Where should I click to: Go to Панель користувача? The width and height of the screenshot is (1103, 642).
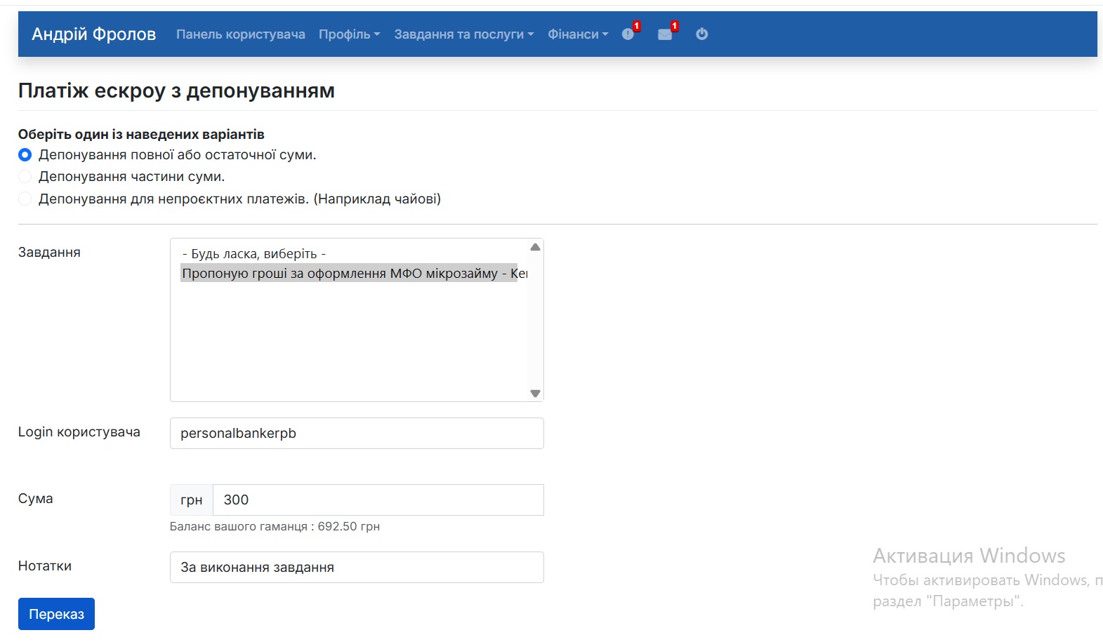click(240, 34)
